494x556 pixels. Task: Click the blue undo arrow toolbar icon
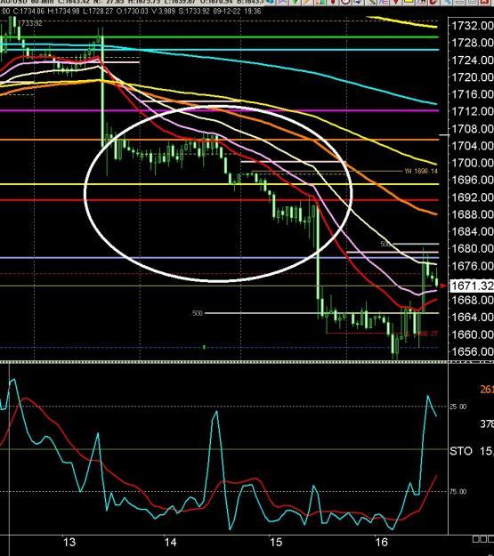(x=358, y=2)
